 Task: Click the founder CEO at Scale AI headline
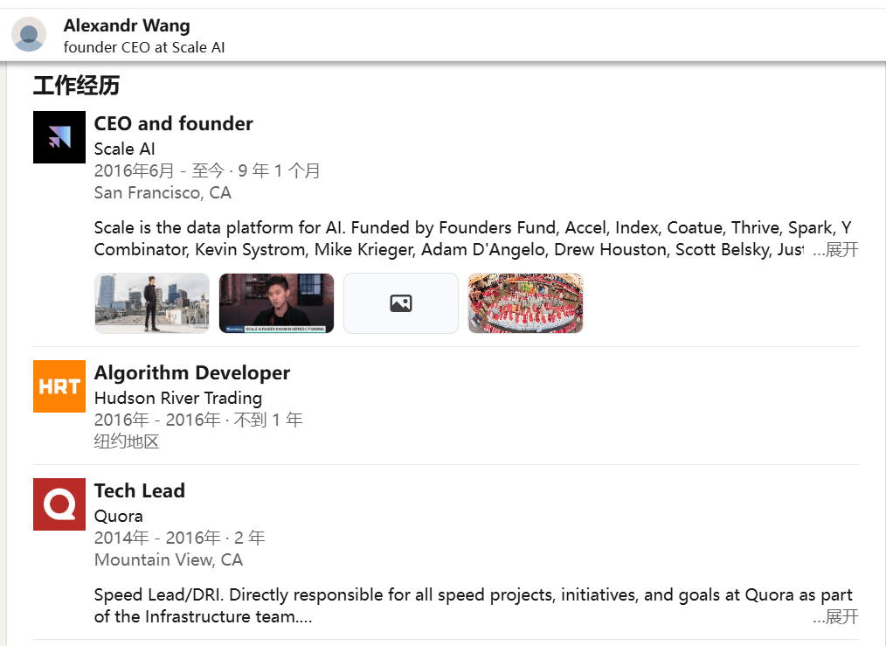[144, 47]
